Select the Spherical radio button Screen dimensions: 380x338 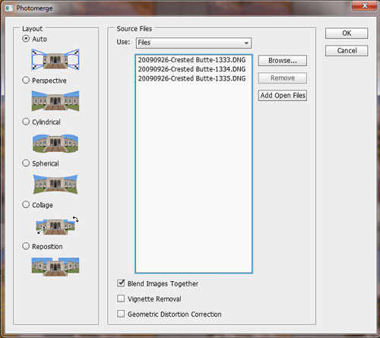pyautogui.click(x=26, y=163)
